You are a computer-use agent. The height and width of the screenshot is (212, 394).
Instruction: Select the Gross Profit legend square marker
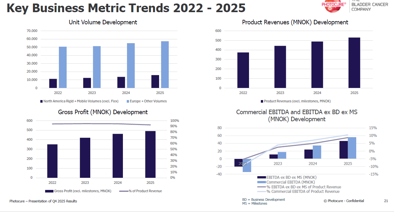pos(49,191)
